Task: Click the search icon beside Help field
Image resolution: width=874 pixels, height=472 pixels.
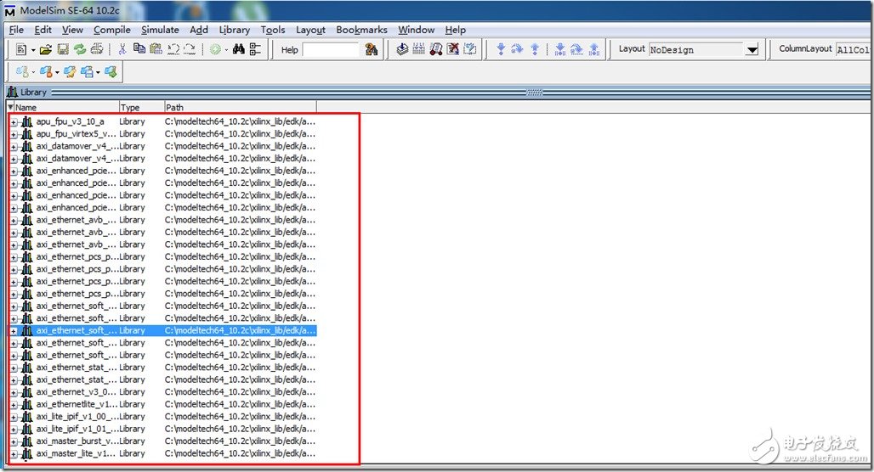Action: [372, 50]
